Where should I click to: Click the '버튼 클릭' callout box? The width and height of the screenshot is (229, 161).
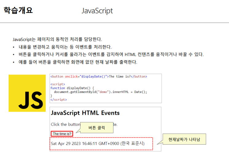click(x=97, y=128)
